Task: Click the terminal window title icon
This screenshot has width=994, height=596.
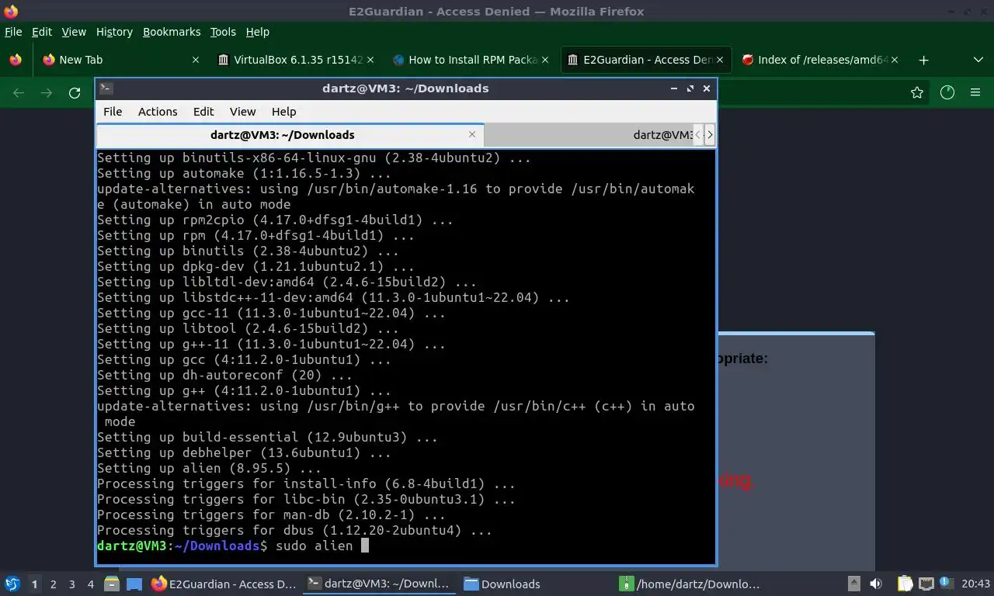Action: pyautogui.click(x=106, y=88)
